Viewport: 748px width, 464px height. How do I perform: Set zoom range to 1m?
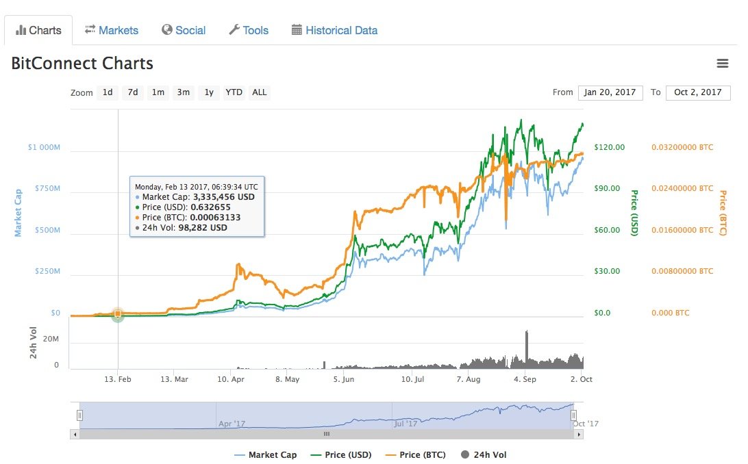[158, 92]
